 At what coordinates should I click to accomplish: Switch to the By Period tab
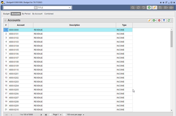(x=26, y=14)
